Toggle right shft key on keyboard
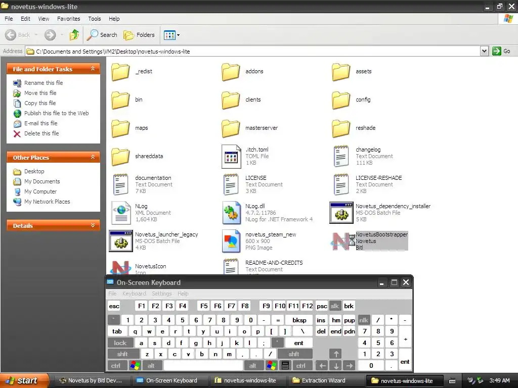Viewport: 518px width, 388px height. [295, 354]
